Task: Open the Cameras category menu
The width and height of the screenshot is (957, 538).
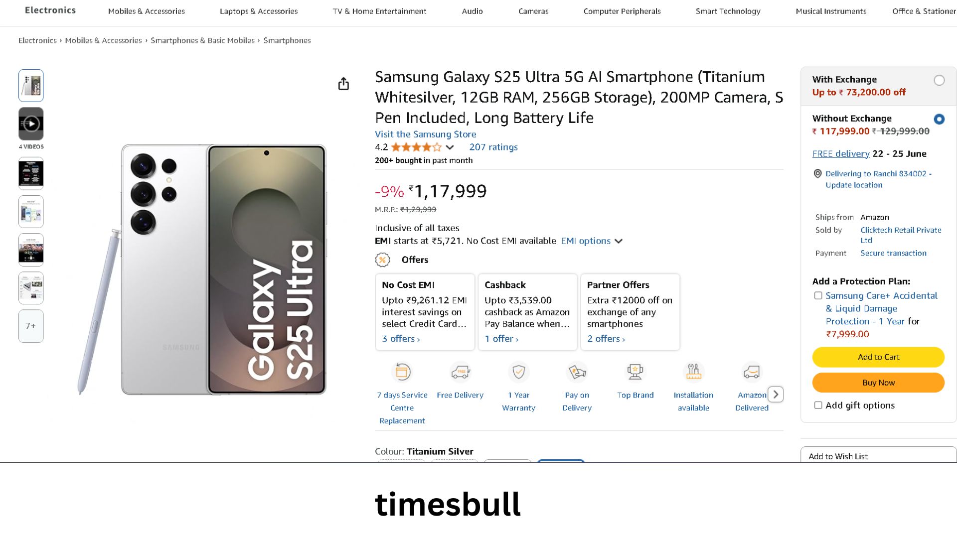Action: pos(533,11)
